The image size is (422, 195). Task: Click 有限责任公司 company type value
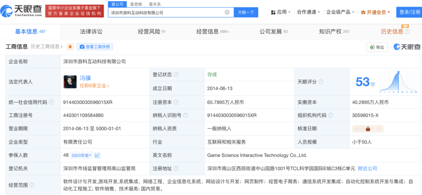click(78, 142)
